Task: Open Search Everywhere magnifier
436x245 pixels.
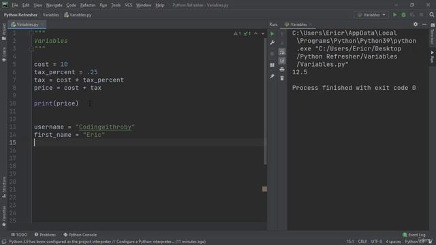Action: tap(431, 15)
